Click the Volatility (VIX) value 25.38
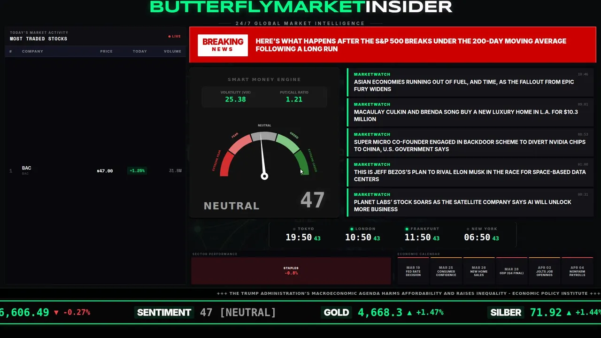601x338 pixels. pyautogui.click(x=235, y=100)
